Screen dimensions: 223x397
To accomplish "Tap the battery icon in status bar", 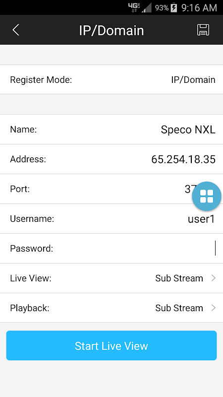I will tap(174, 8).
